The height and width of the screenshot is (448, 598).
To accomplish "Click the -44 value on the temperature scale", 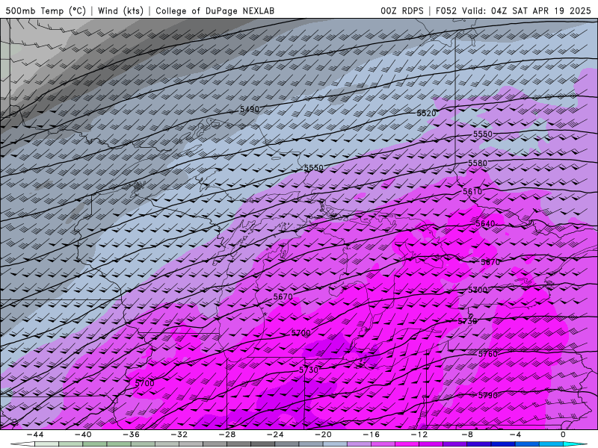I will click(x=35, y=435).
